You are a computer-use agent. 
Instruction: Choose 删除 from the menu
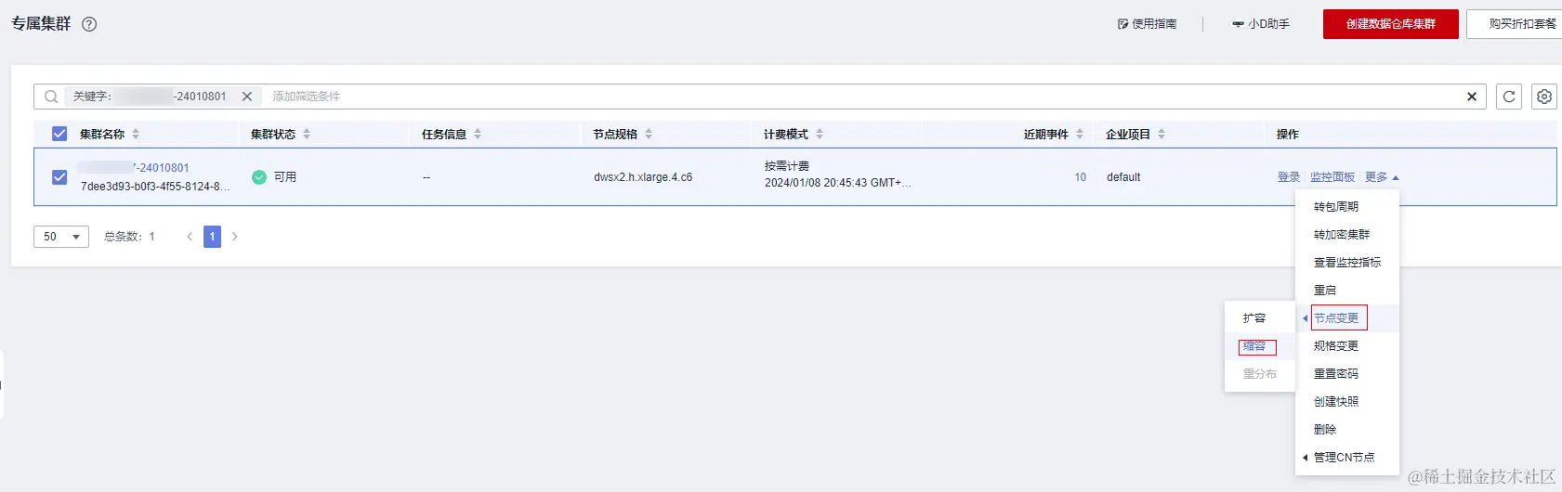[x=1325, y=430]
